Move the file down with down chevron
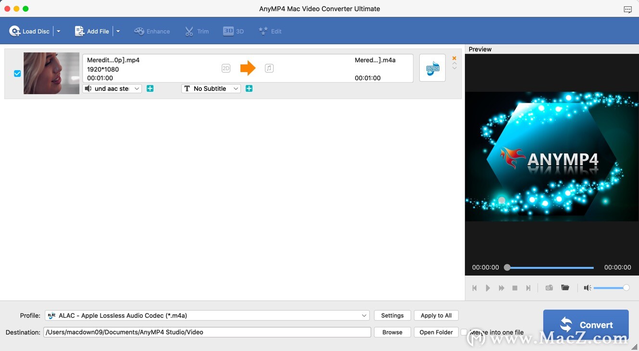Image resolution: width=639 pixels, height=351 pixels. coord(454,68)
